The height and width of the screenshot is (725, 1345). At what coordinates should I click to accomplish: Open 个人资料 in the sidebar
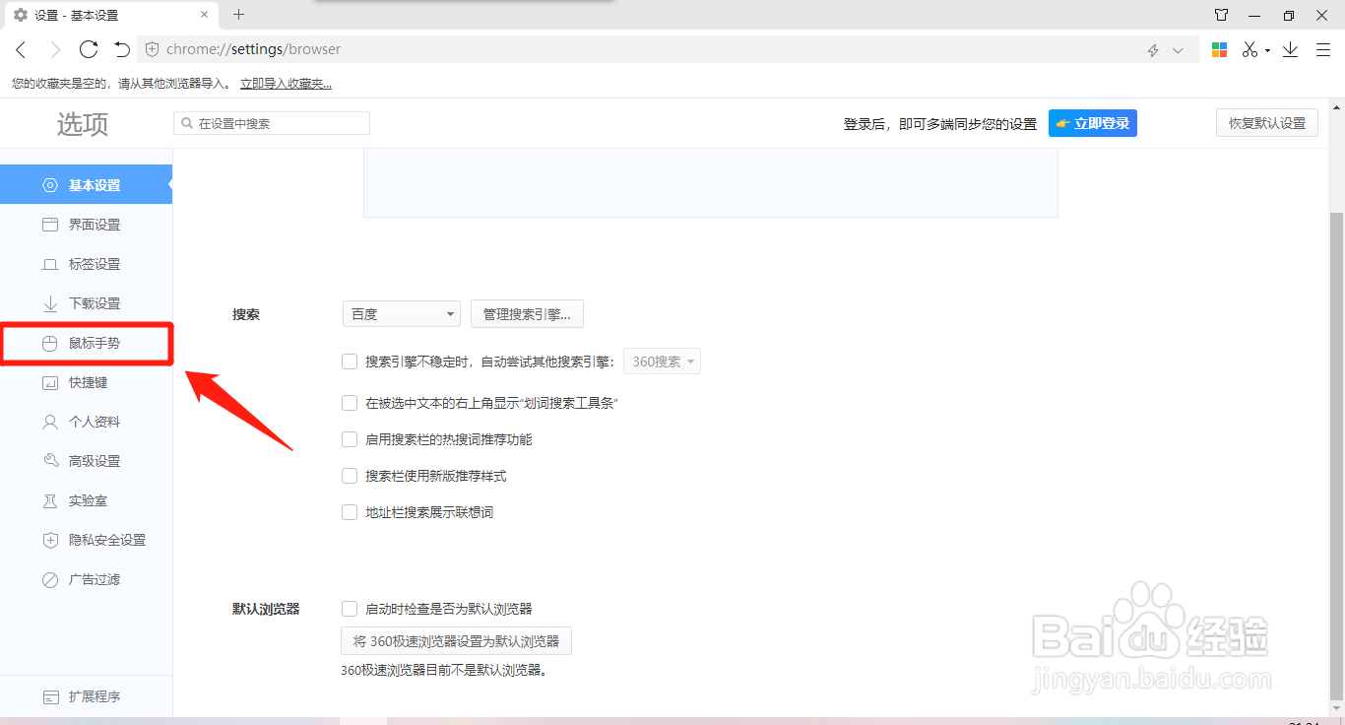point(86,422)
